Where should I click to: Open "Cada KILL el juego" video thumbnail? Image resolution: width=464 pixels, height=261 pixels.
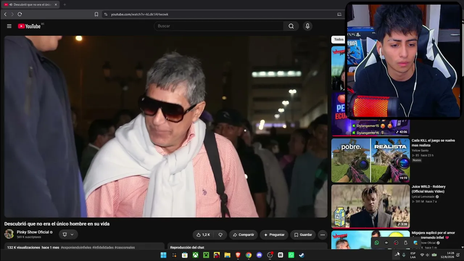[x=370, y=160]
